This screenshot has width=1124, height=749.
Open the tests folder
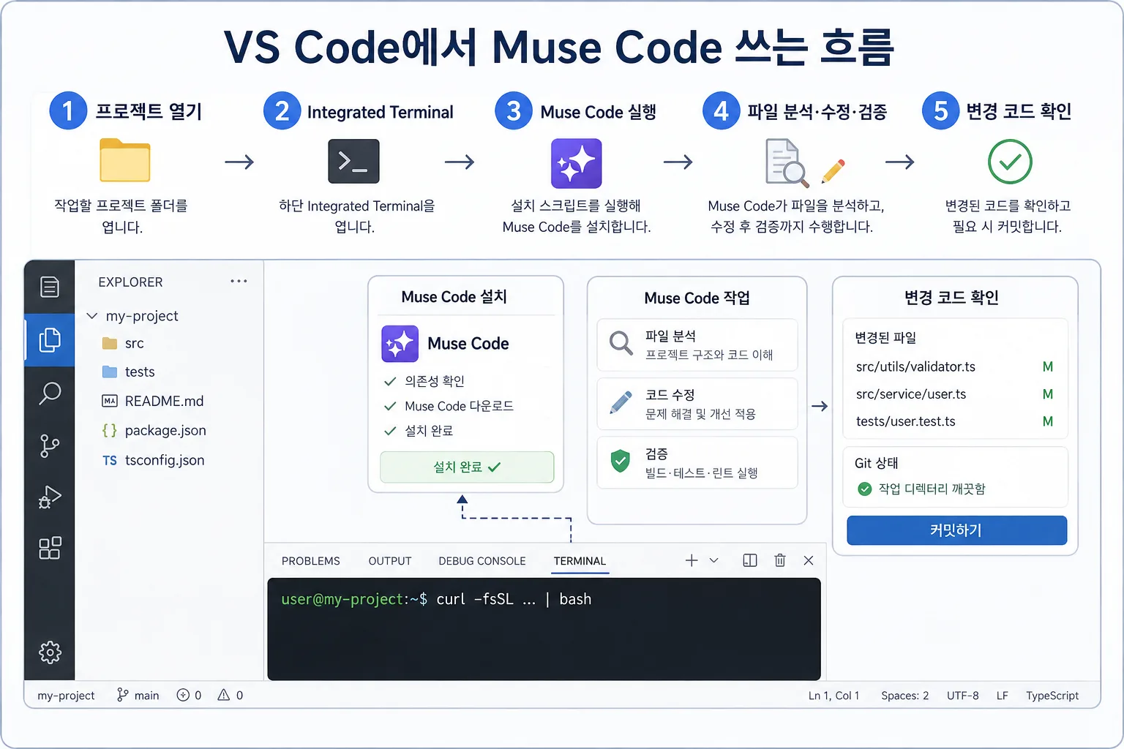[129, 372]
